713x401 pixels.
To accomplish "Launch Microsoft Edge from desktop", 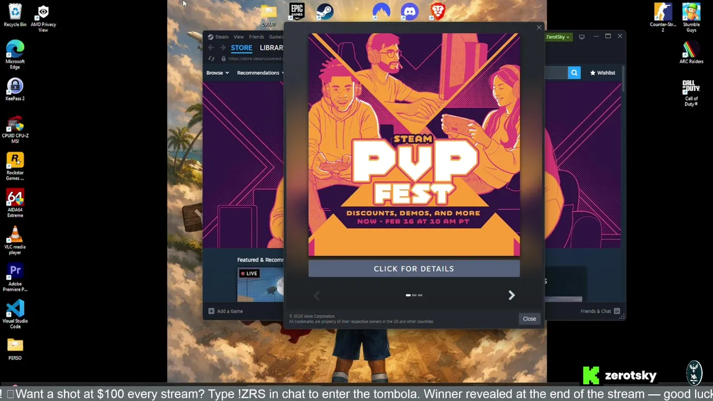I will [15, 55].
